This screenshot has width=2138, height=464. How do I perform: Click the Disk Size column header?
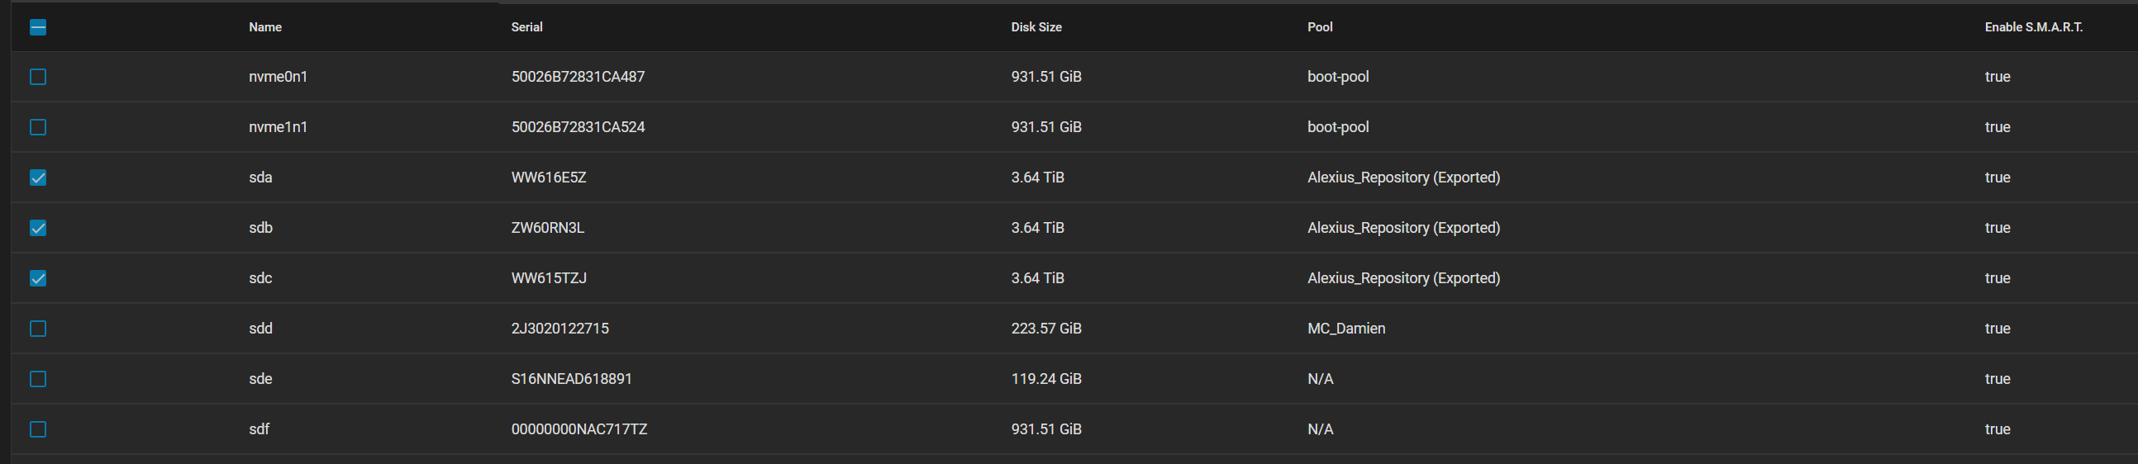pos(1036,27)
